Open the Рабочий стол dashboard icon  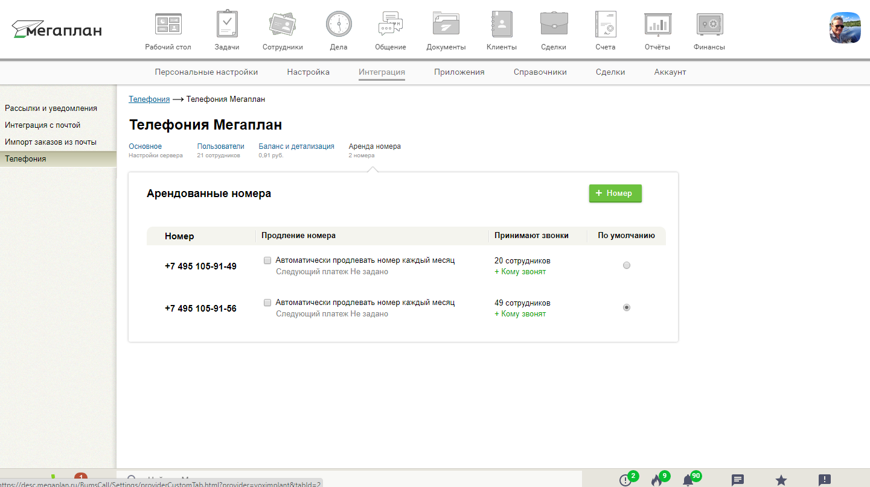pos(168,24)
